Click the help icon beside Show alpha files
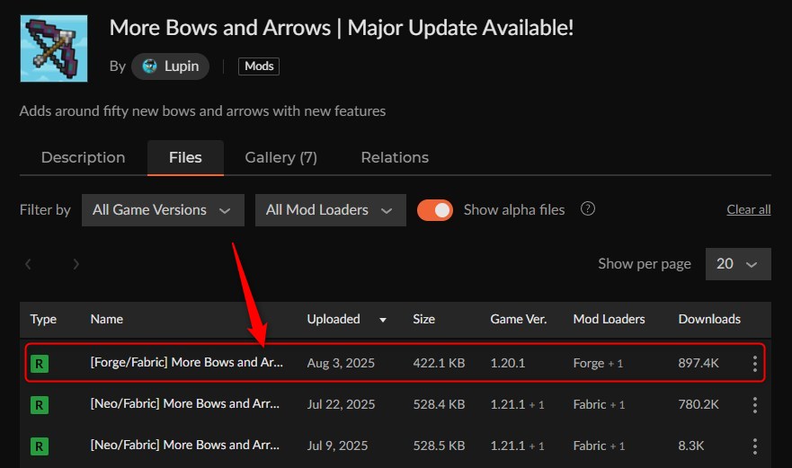The height and width of the screenshot is (468, 792). click(587, 208)
